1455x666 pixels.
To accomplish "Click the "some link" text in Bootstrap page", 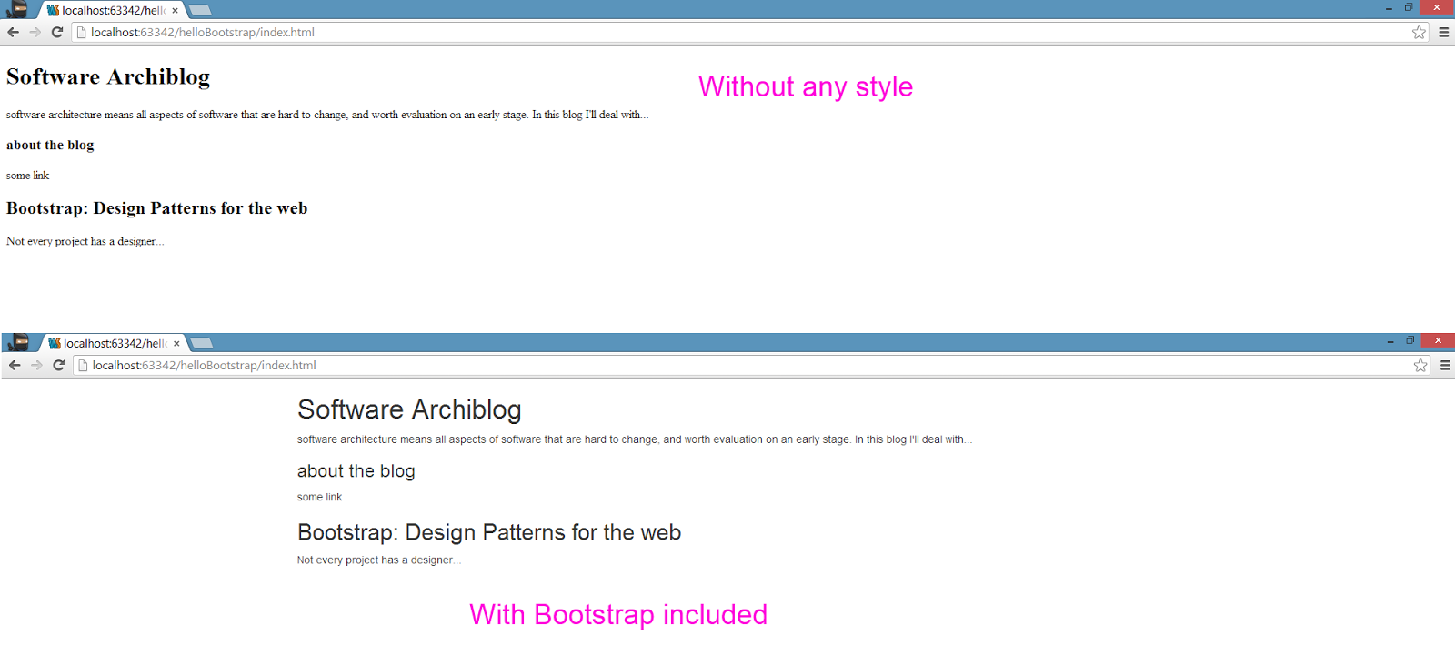I will tap(319, 497).
